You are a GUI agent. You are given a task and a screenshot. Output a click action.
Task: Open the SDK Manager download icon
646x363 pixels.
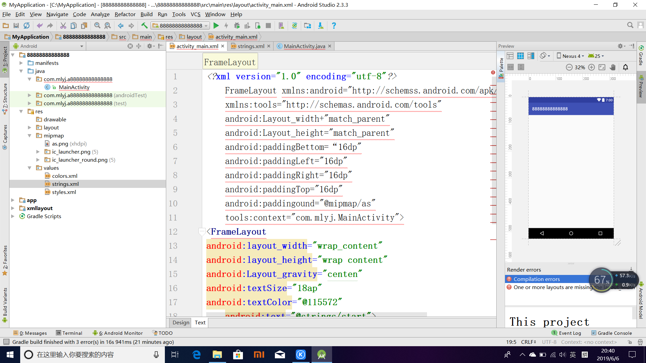tap(320, 26)
